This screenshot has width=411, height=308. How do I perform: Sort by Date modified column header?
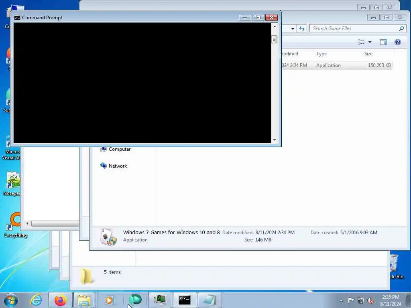click(x=297, y=54)
